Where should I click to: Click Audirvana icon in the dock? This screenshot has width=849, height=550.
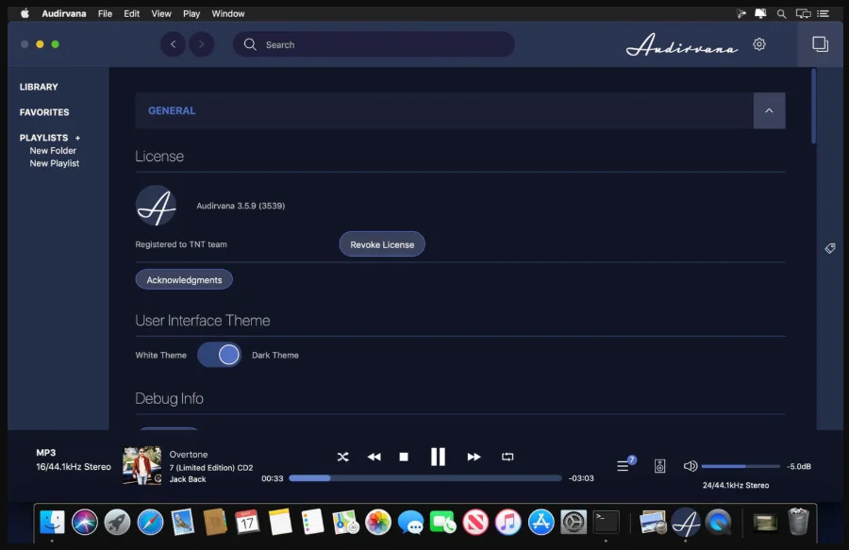pyautogui.click(x=686, y=522)
